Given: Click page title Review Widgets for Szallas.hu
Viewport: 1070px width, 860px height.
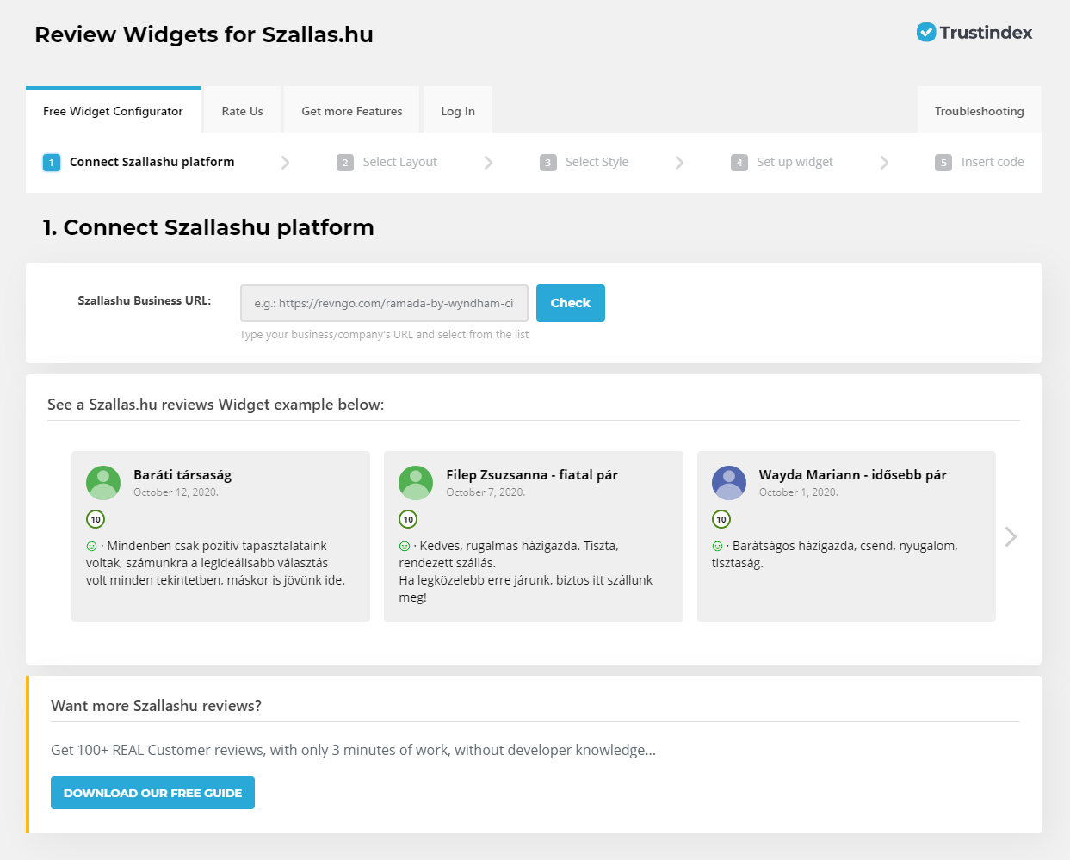Looking at the screenshot, I should [204, 34].
